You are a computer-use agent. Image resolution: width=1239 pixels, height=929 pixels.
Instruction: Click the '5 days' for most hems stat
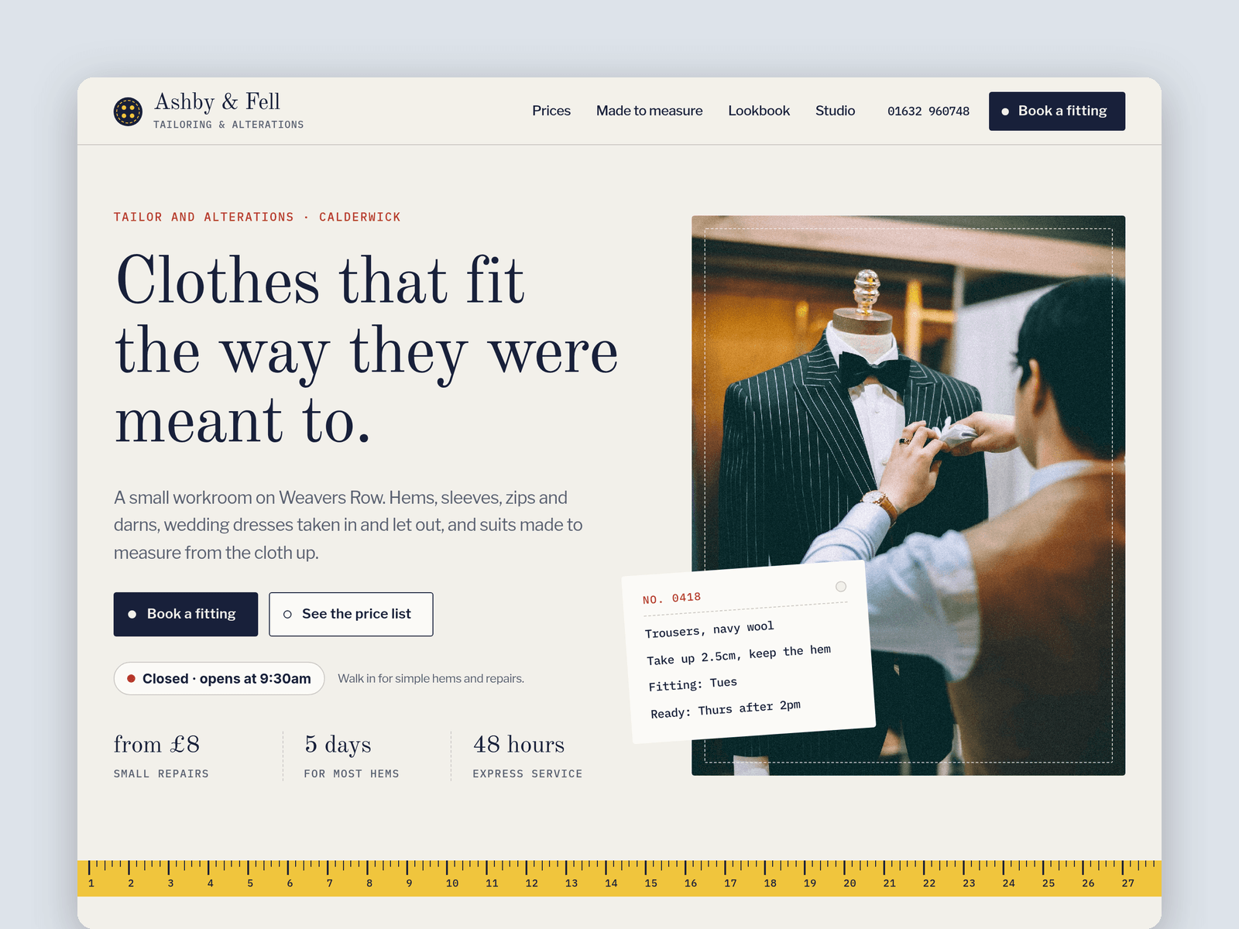tap(352, 756)
